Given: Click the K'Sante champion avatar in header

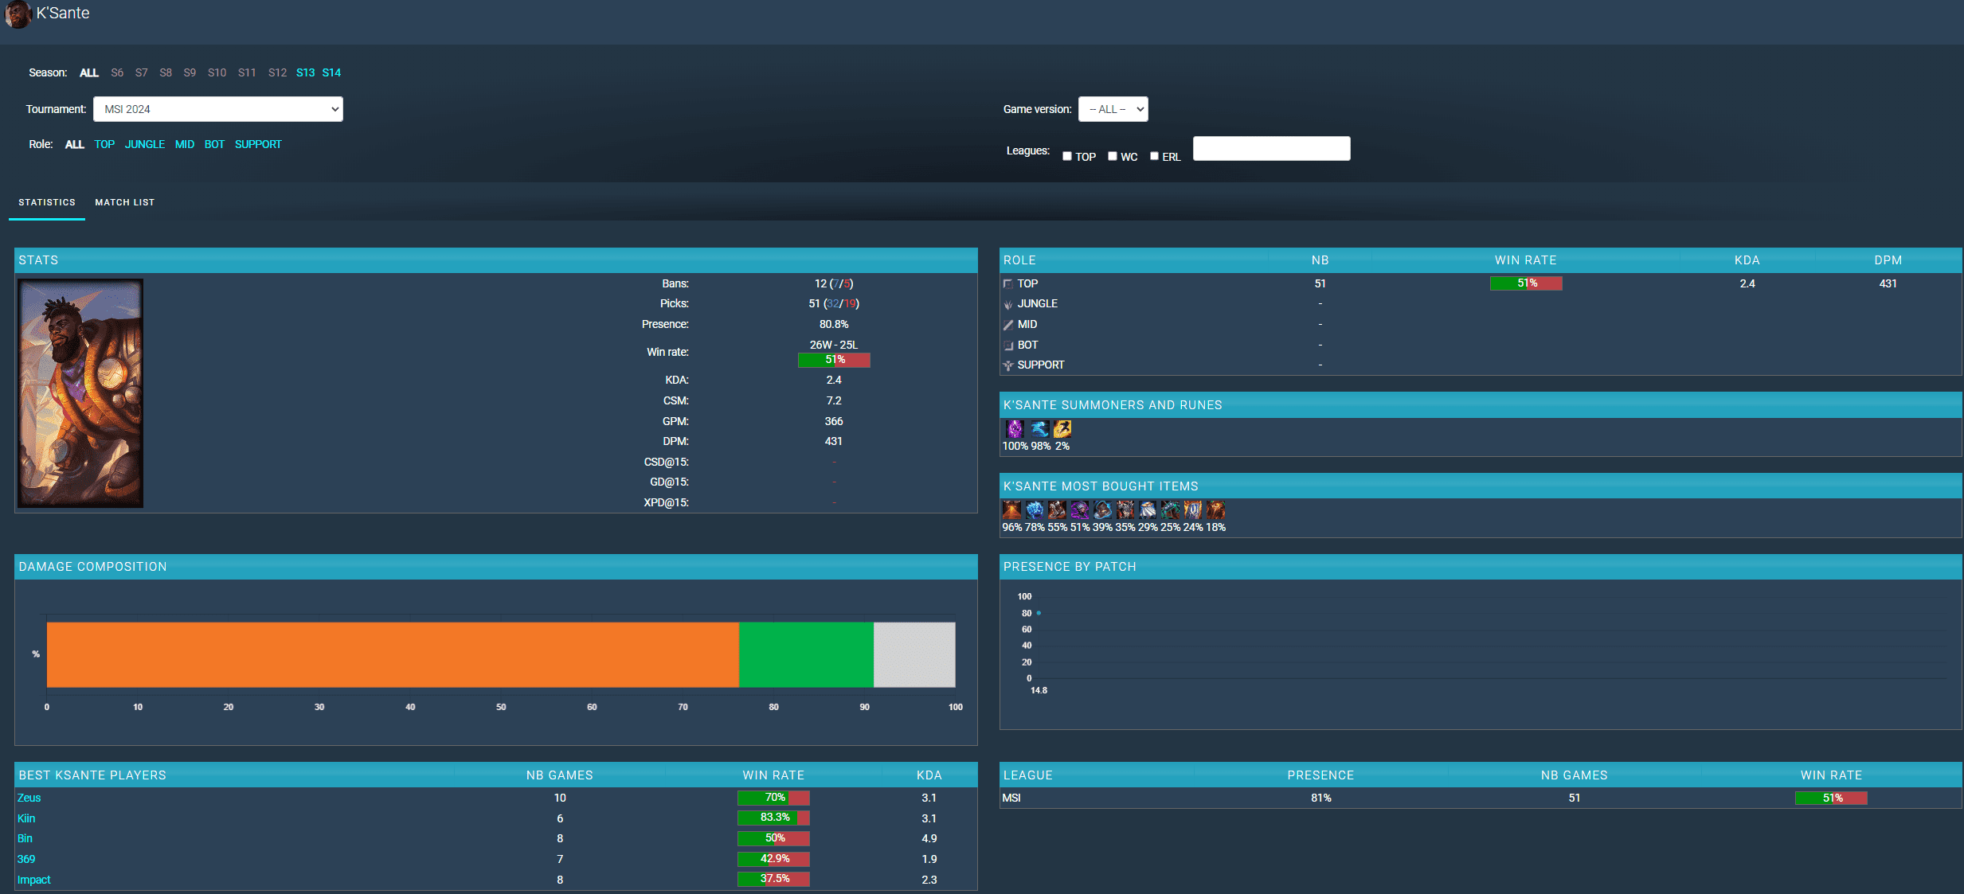Looking at the screenshot, I should pos(18,14).
